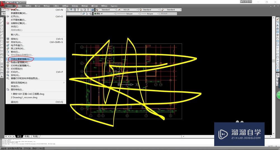The height and width of the screenshot is (150, 280).
Task: Select the Arc draw tool
Action: coord(2,35)
